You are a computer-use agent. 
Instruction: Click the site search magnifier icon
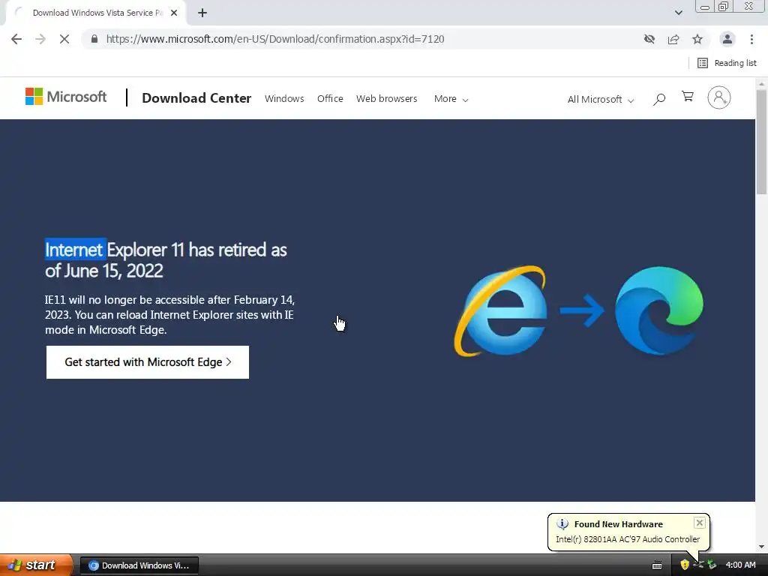(659, 100)
